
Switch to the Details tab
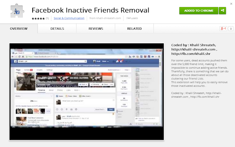pyautogui.click(x=57, y=29)
